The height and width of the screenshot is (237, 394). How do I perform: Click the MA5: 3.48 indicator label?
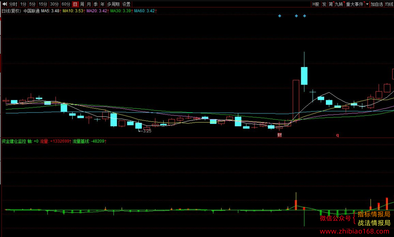(51, 11)
